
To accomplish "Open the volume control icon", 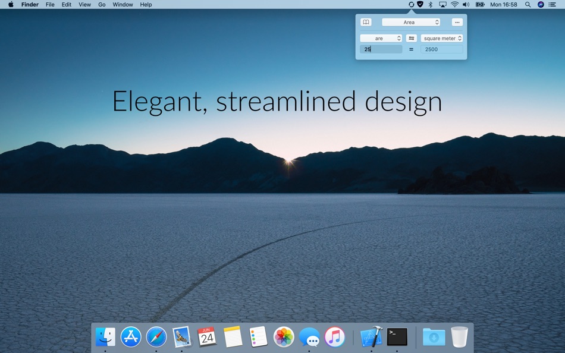I will 466,5.
